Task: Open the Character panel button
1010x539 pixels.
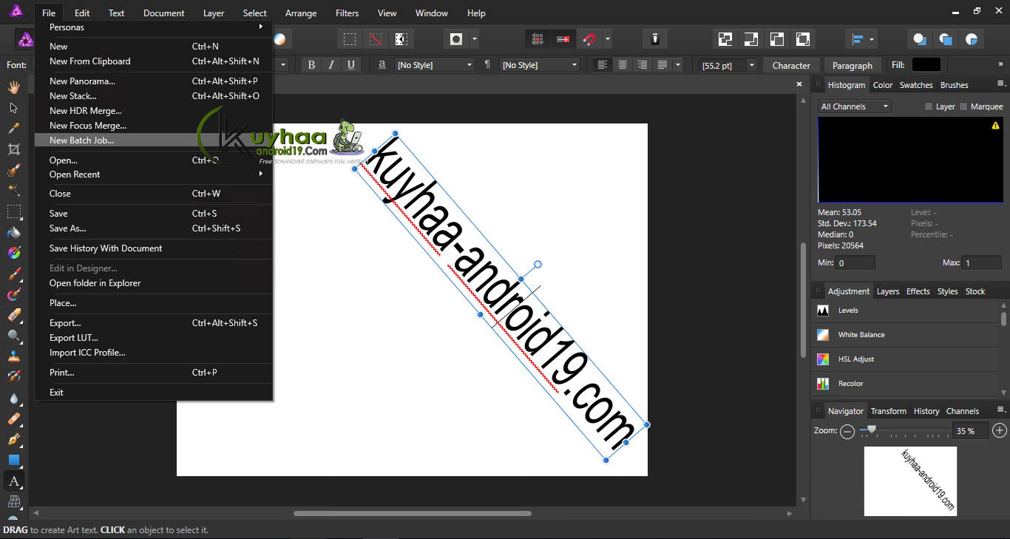Action: click(x=791, y=65)
